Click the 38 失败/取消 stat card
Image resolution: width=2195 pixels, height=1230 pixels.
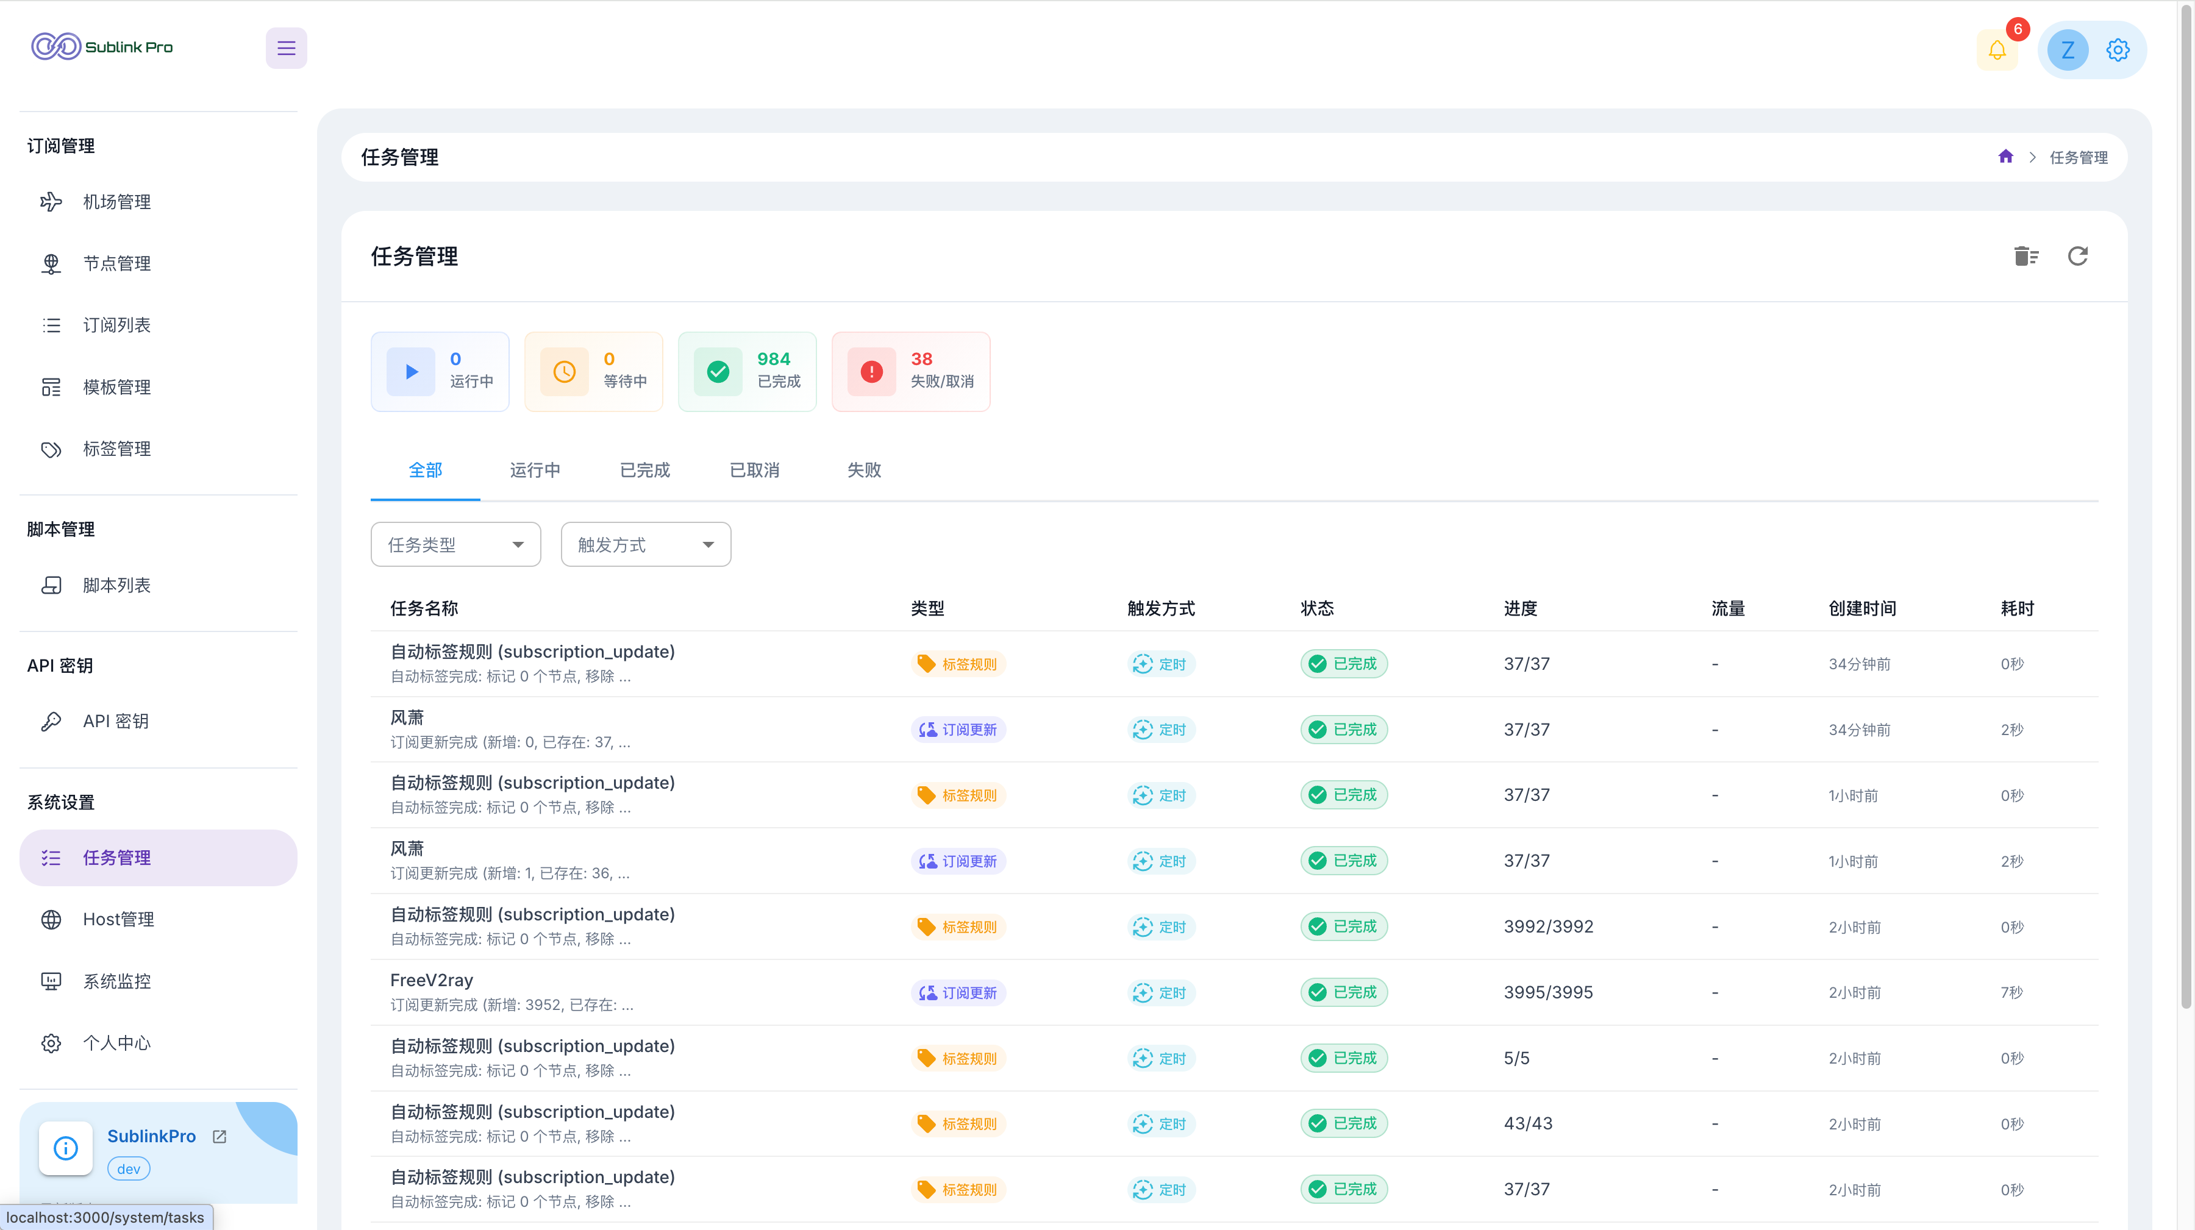pyautogui.click(x=911, y=371)
